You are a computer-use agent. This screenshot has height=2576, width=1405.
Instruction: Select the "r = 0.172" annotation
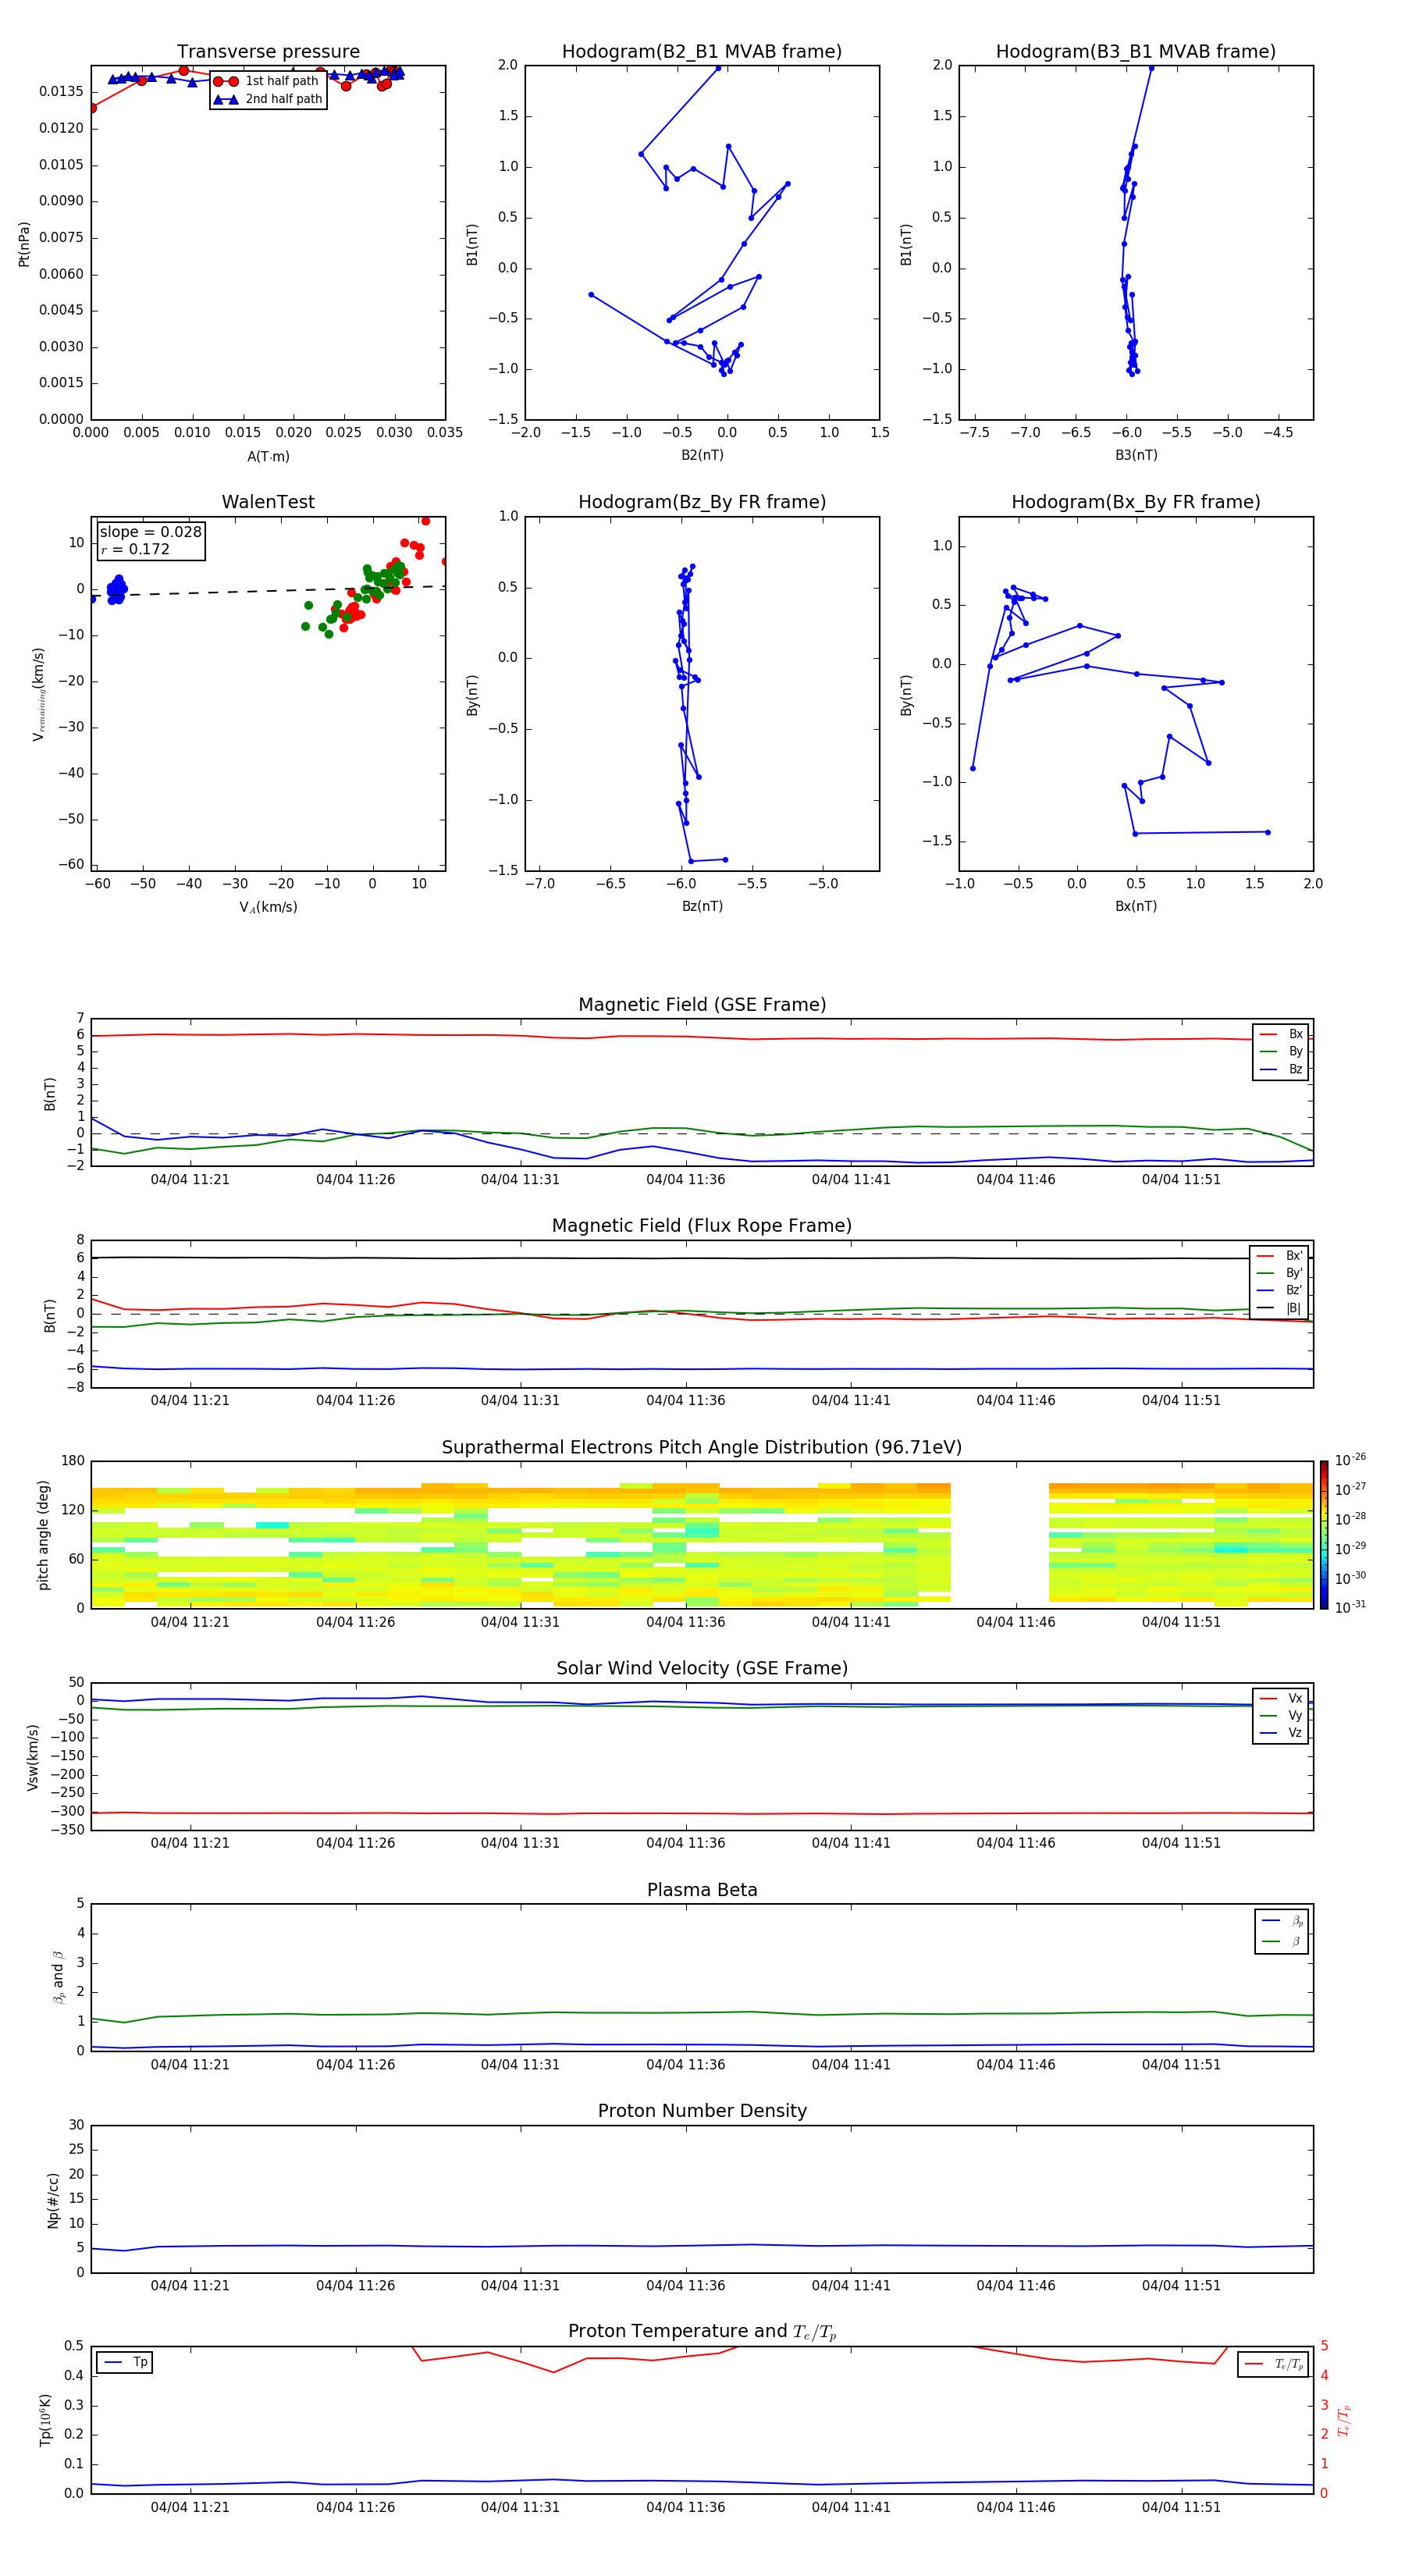click(135, 550)
